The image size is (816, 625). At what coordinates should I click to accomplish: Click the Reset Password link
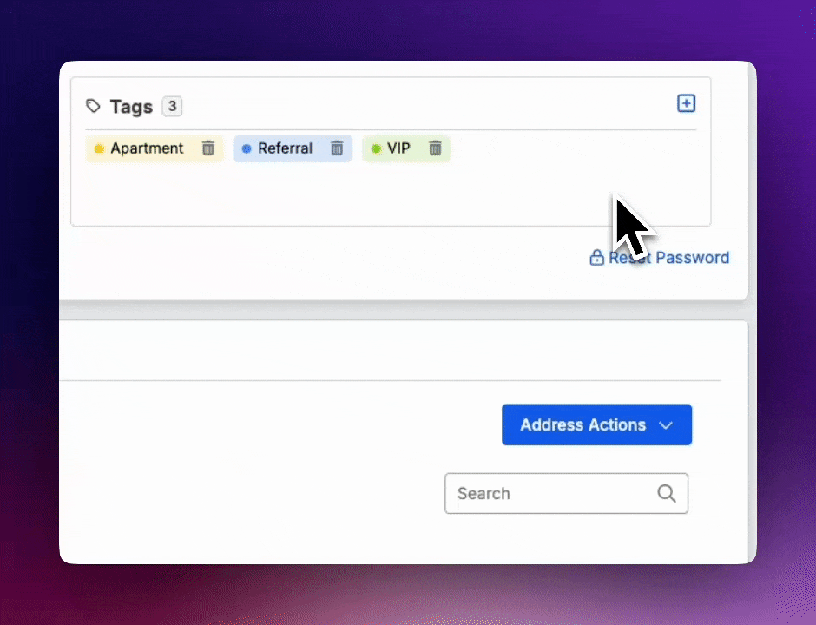tap(660, 258)
